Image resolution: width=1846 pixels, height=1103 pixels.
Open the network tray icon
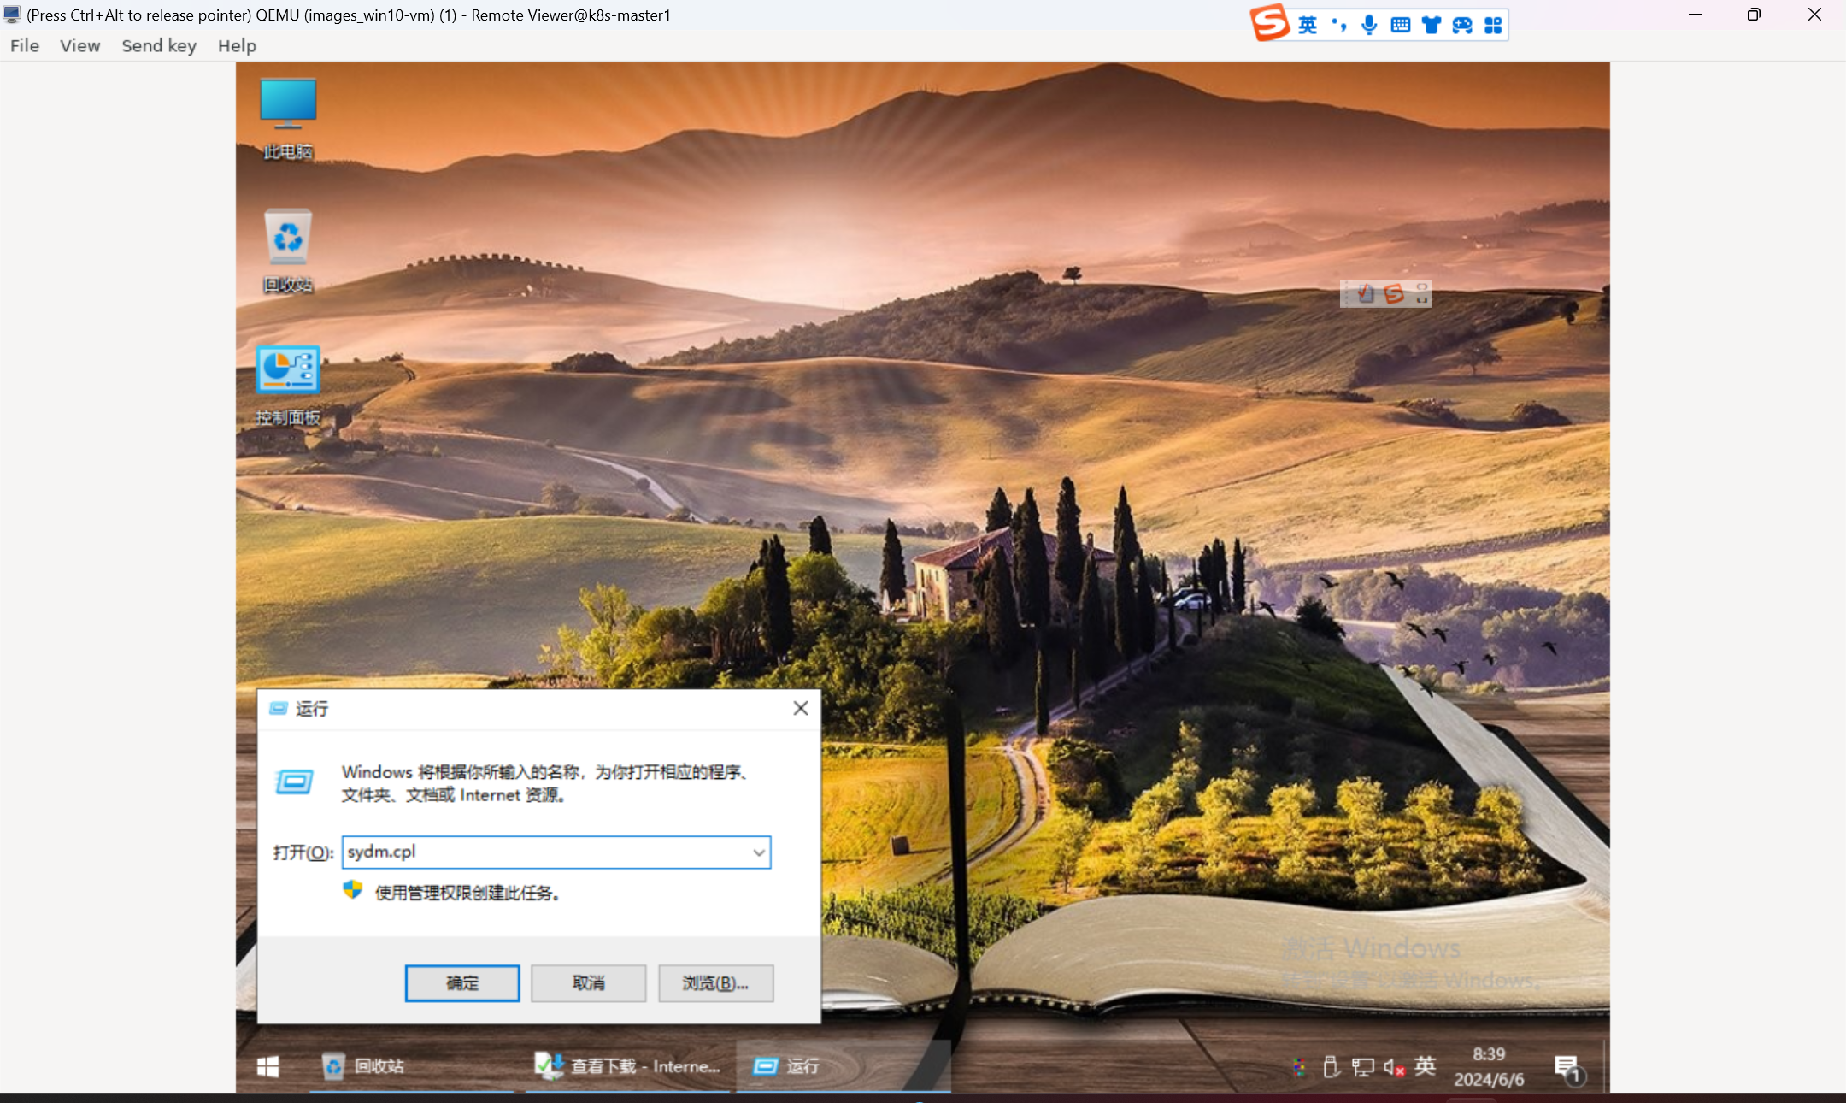tap(1362, 1067)
